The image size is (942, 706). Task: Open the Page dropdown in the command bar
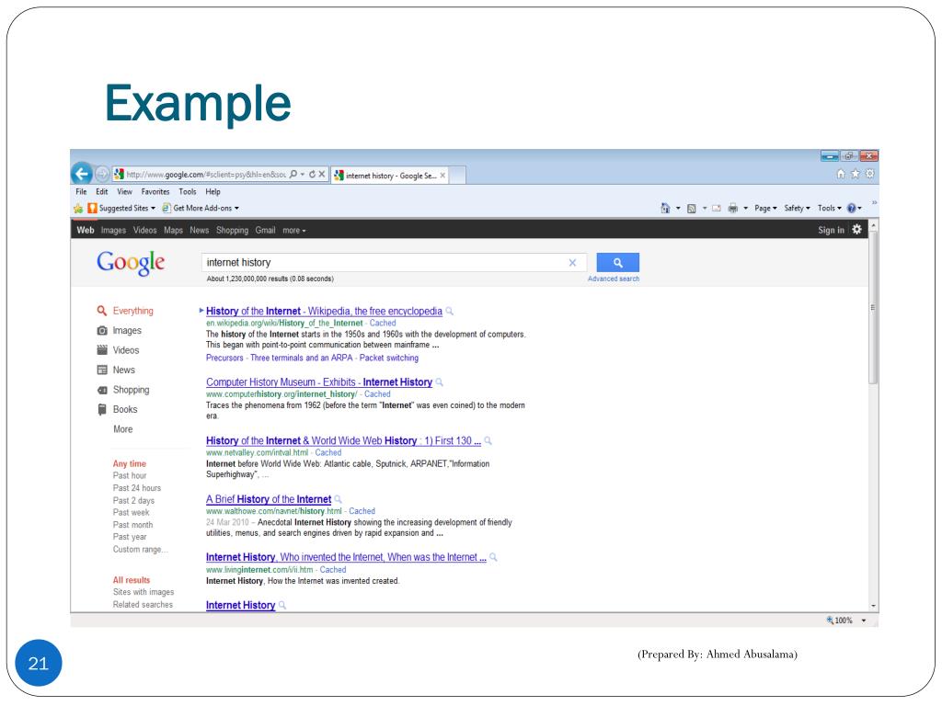point(765,209)
